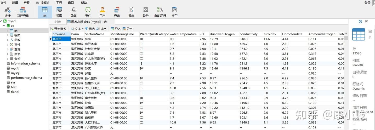Launch the 自动运行 (Automation) toolbar icon
This screenshot has width=375, height=130.
(160, 10)
